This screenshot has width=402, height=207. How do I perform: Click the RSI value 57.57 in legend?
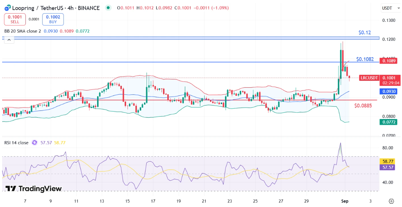46,143
